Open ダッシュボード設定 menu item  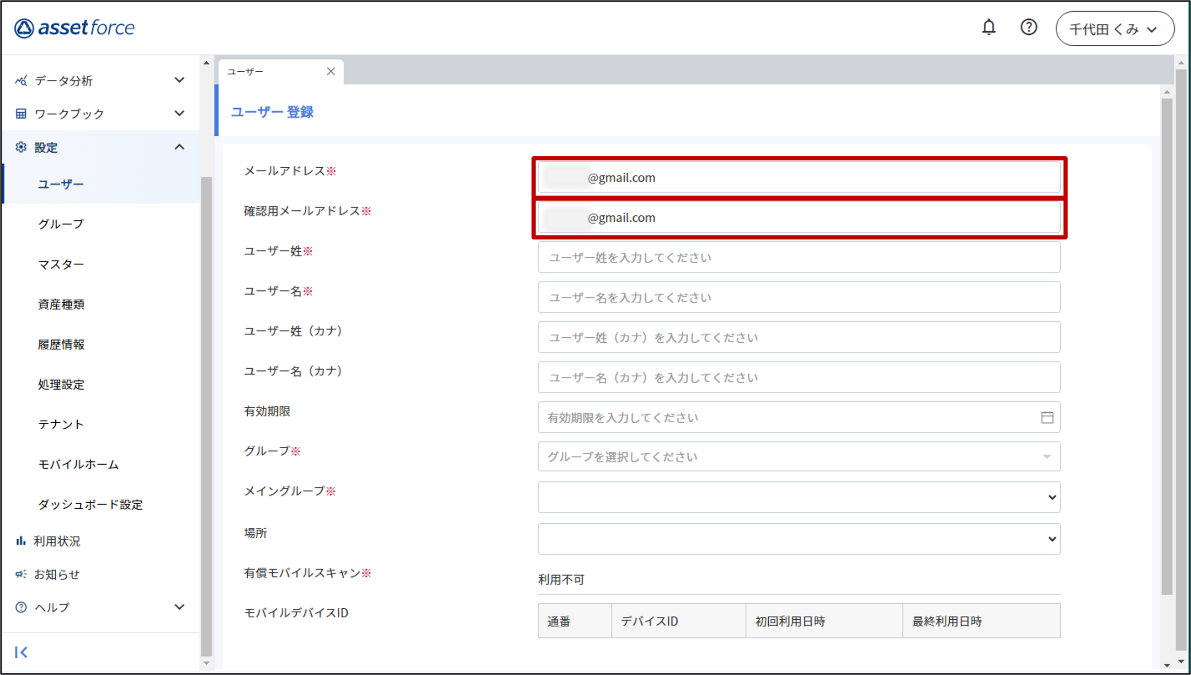click(90, 505)
